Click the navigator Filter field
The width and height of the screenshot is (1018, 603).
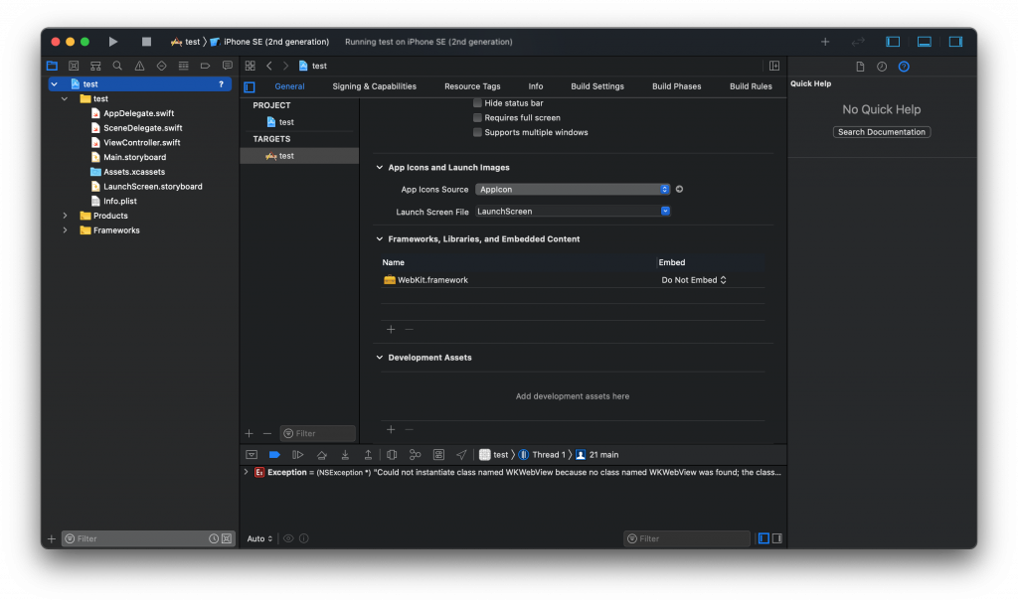pyautogui.click(x=148, y=538)
